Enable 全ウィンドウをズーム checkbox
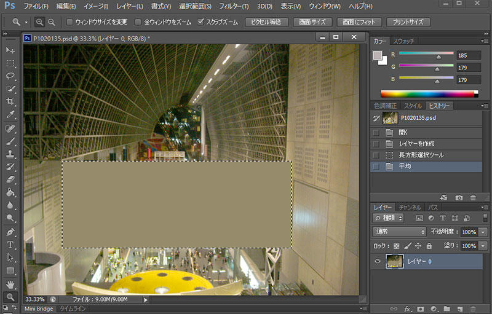This screenshot has width=492, height=314. click(138, 22)
